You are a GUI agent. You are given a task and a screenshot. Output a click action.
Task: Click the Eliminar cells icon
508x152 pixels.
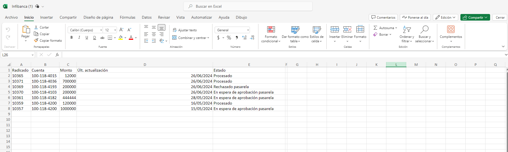347,29
